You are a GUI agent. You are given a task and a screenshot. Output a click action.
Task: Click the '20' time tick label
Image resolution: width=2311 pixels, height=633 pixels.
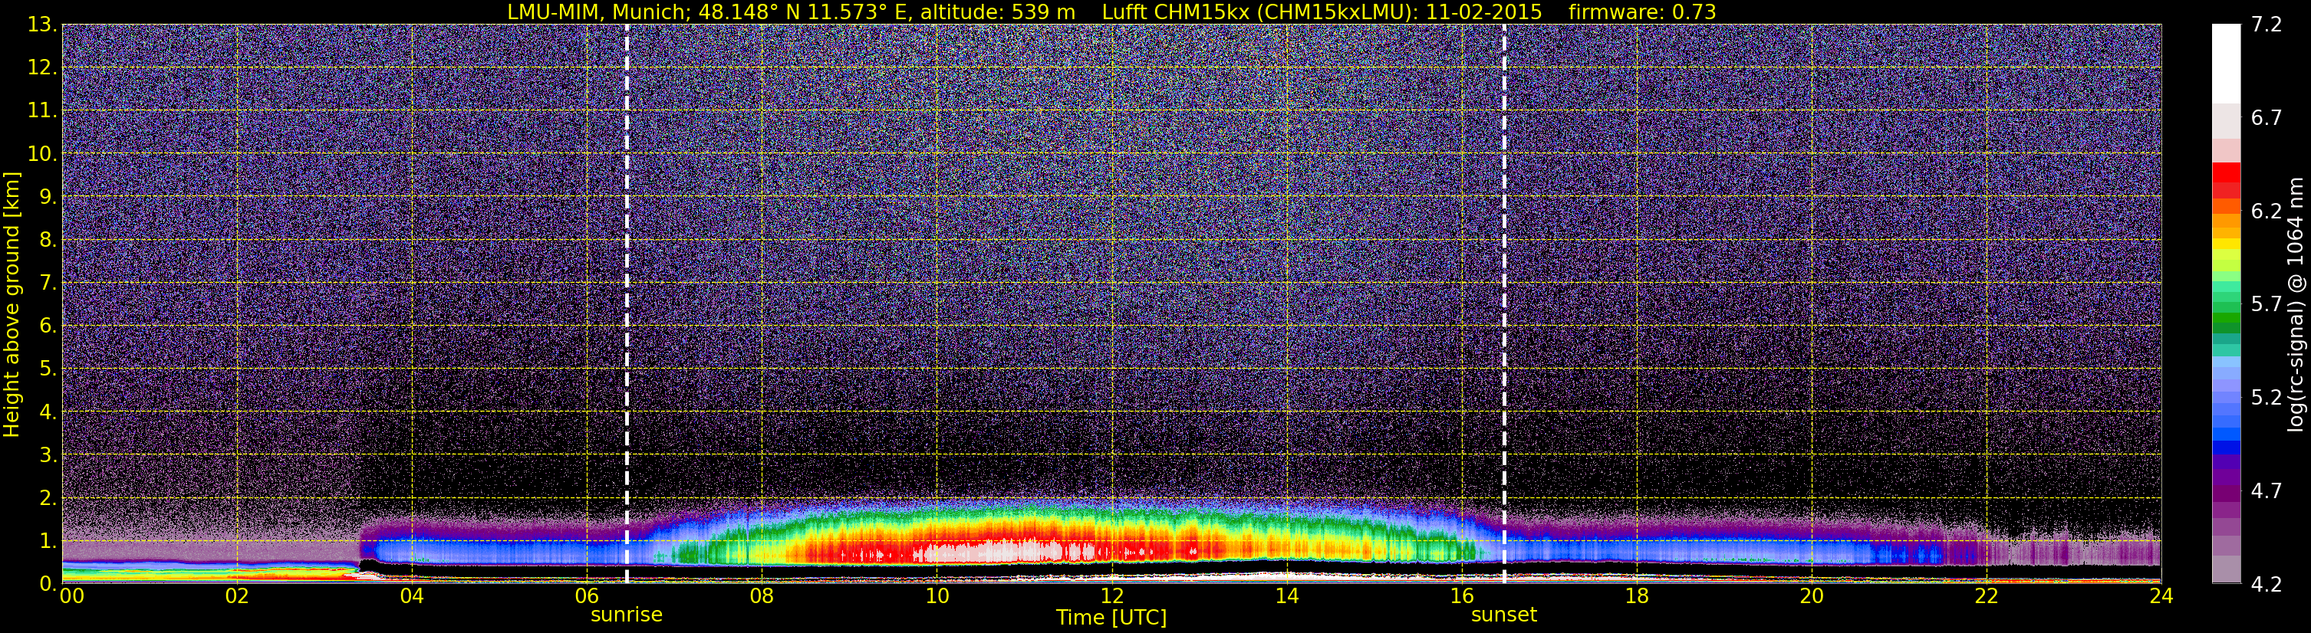click(1812, 596)
